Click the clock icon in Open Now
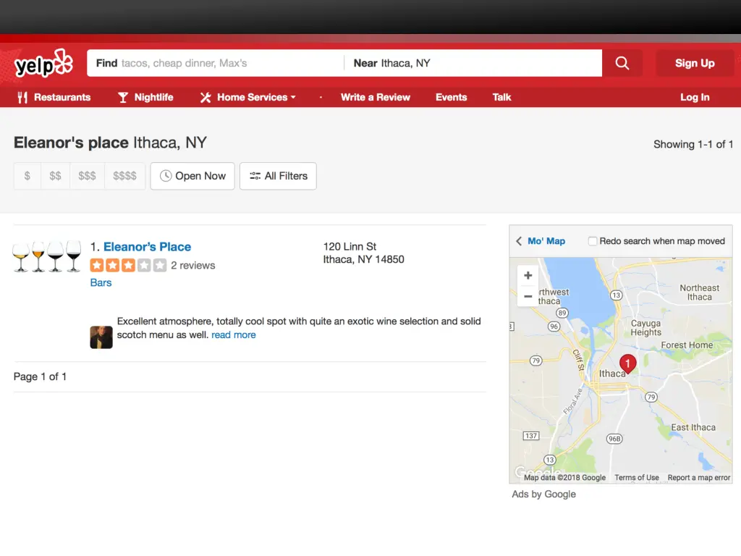The image size is (741, 556). pos(166,176)
